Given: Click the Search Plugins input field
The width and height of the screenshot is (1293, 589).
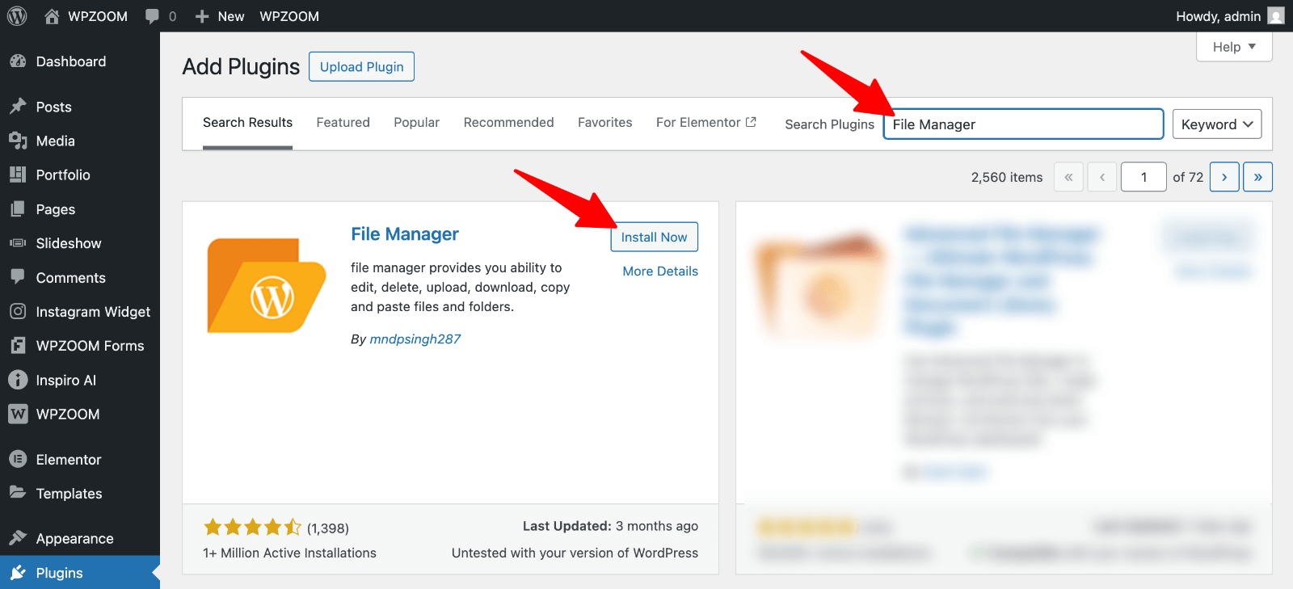Looking at the screenshot, I should [x=1023, y=124].
